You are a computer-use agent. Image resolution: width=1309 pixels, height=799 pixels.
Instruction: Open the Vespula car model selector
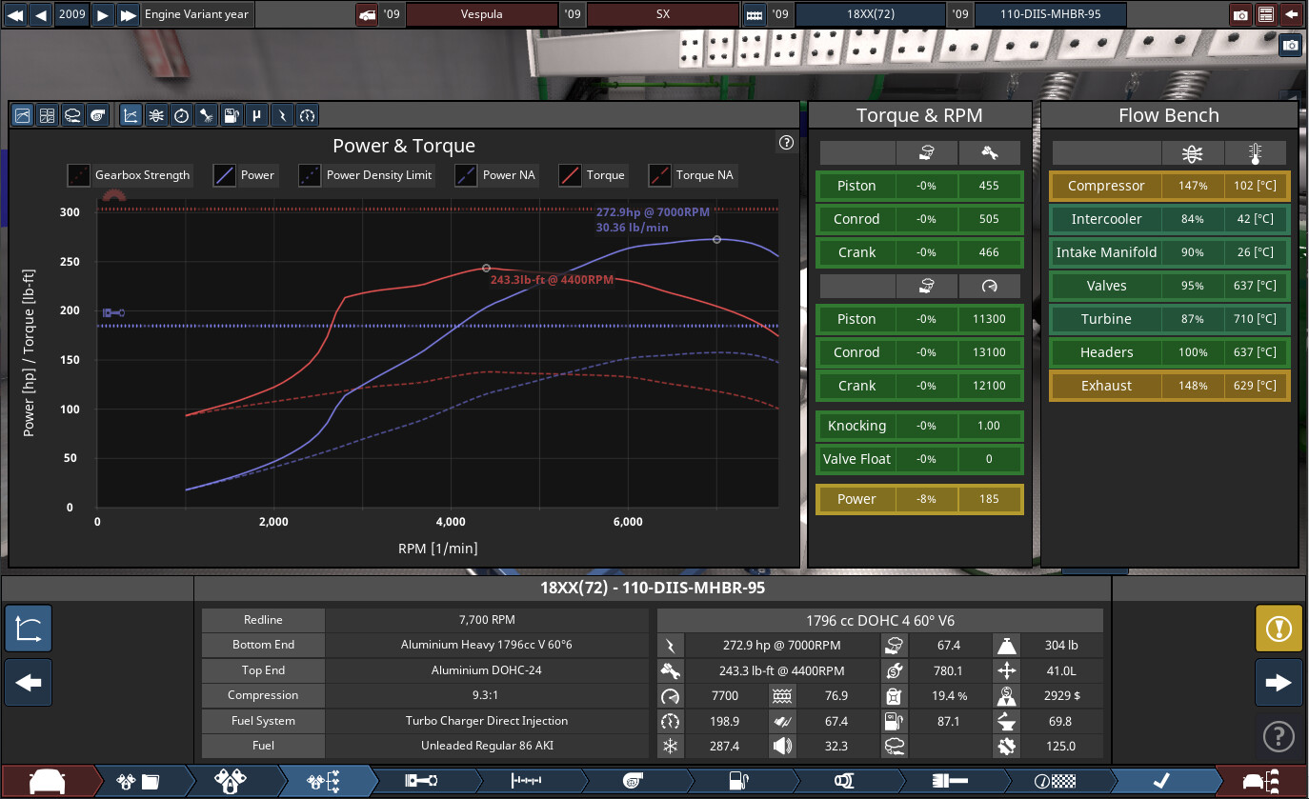coord(481,15)
